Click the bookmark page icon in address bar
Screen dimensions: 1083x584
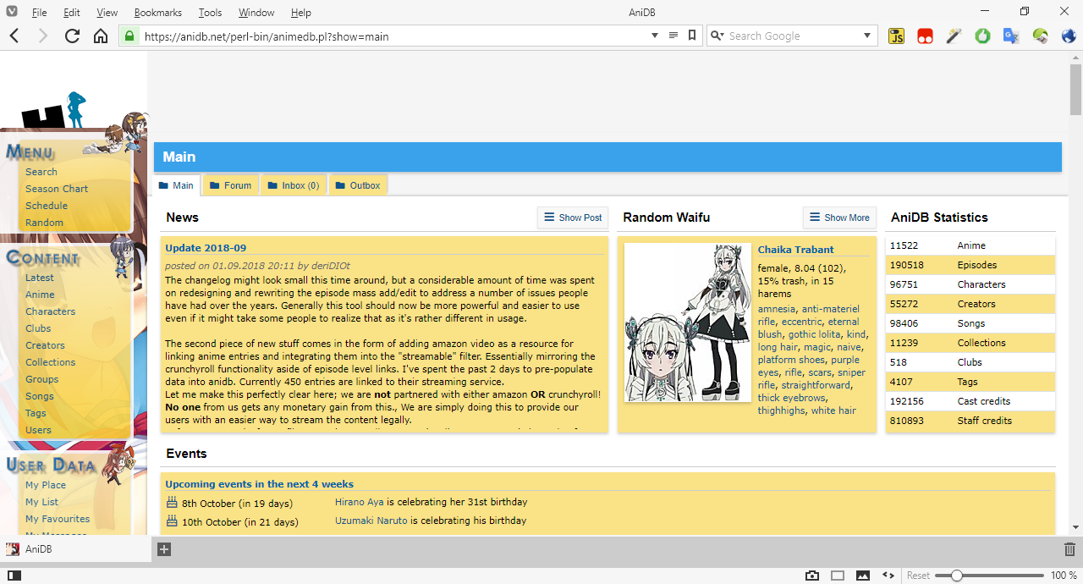tap(692, 36)
